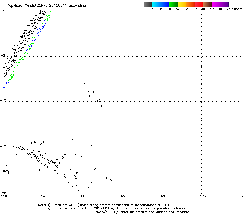Click the NOAA/NESDIS credit line
The height and width of the screenshot is (214, 244).
[142, 212]
